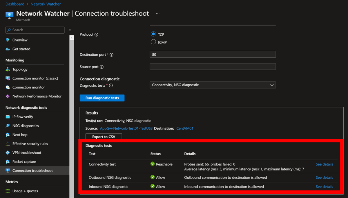Click 'Inbound communication to destination is allowed'

pyautogui.click(x=224, y=187)
